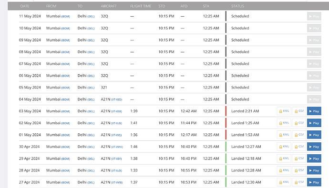Open DEL airport link in 11 May row
The image size is (329, 188).
[x=91, y=17]
